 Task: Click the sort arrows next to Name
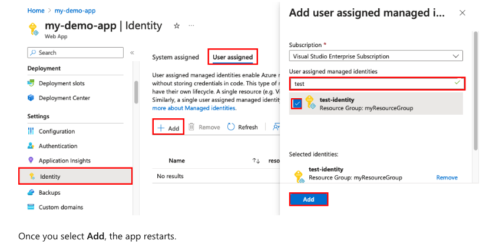point(256,161)
